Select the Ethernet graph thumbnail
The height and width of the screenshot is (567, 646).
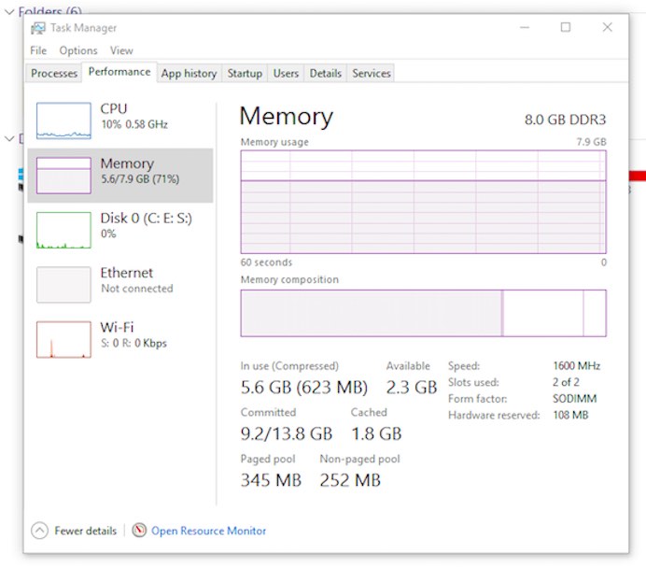63,285
